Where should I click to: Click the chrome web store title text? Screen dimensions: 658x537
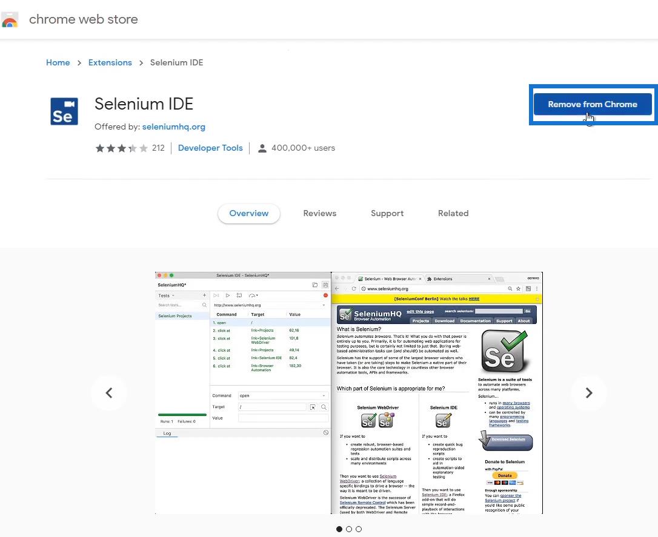point(84,19)
